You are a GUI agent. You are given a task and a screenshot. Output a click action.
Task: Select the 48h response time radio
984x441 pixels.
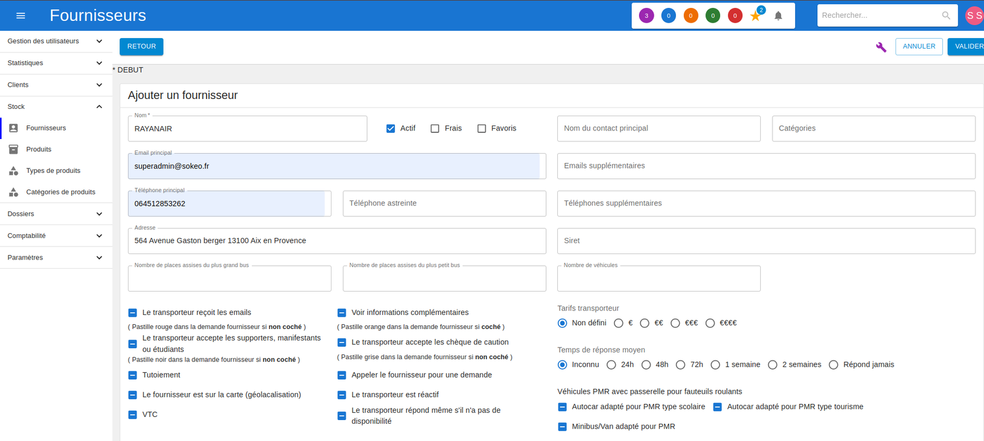point(646,365)
